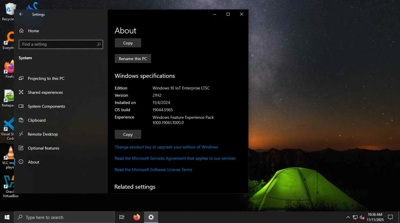Maximize the Settings window
Screen dimensions: 400x223
tap(228, 14)
